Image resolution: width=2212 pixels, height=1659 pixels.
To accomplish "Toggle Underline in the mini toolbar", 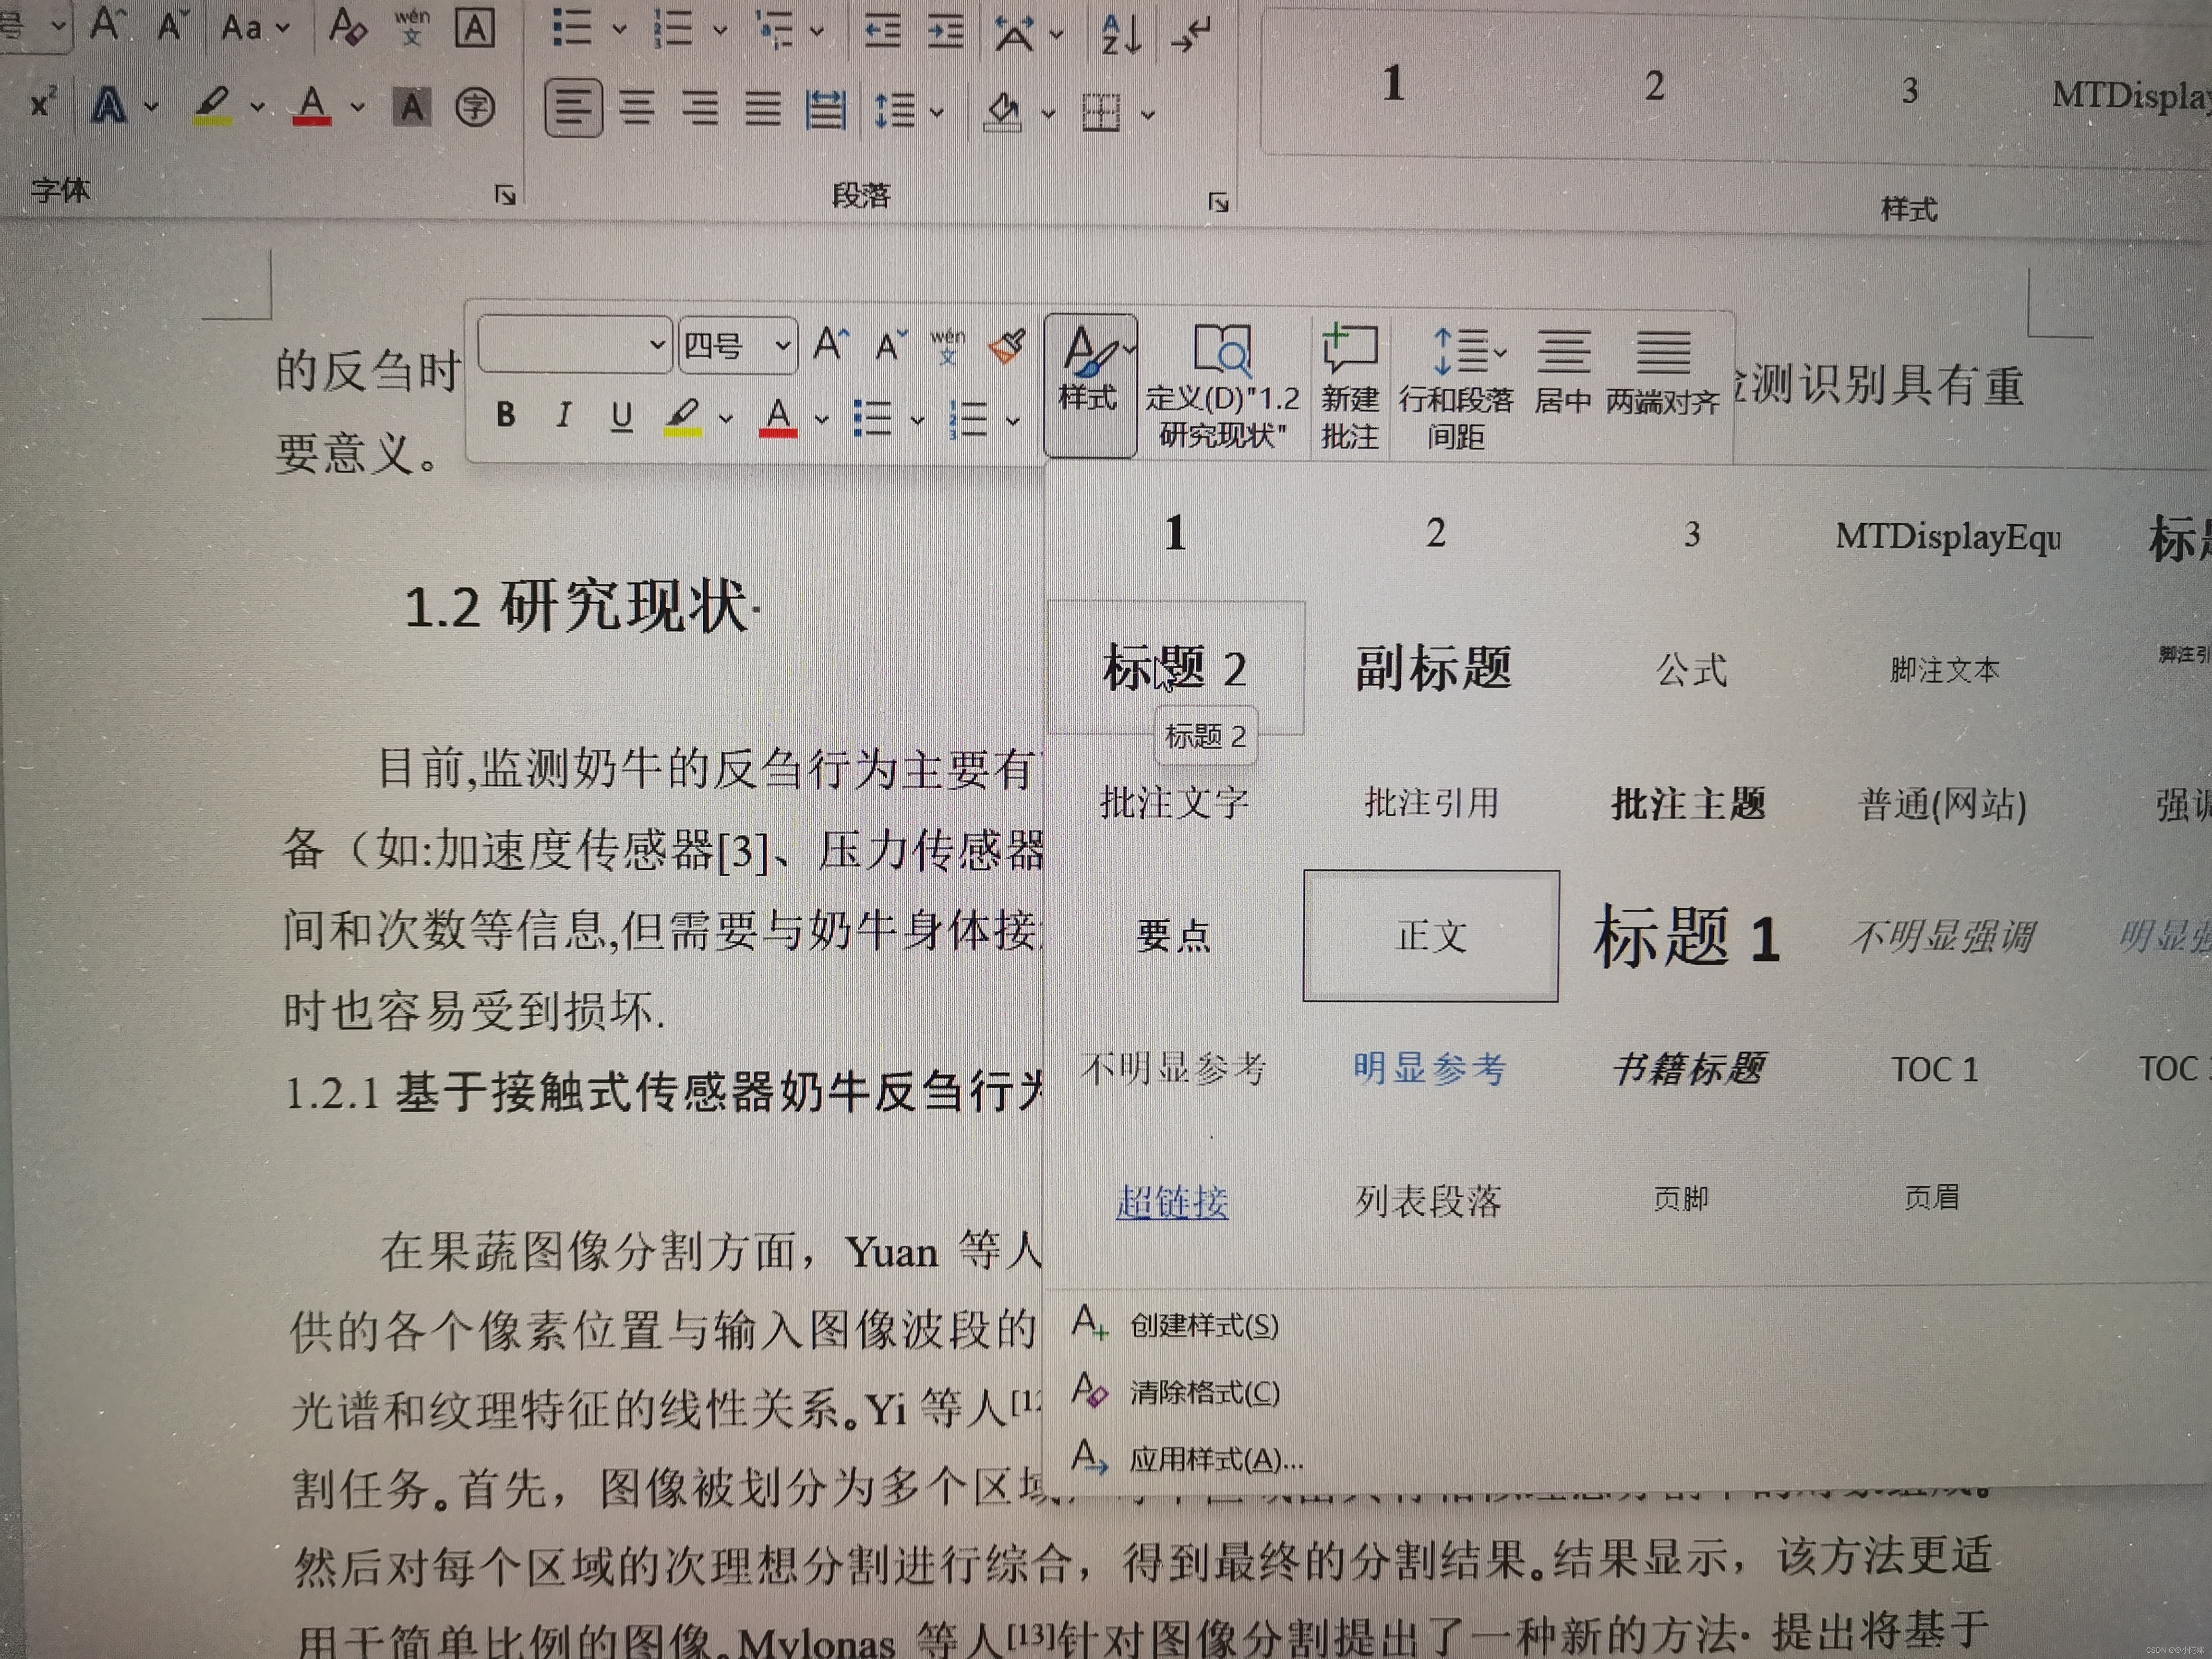I will [x=621, y=416].
